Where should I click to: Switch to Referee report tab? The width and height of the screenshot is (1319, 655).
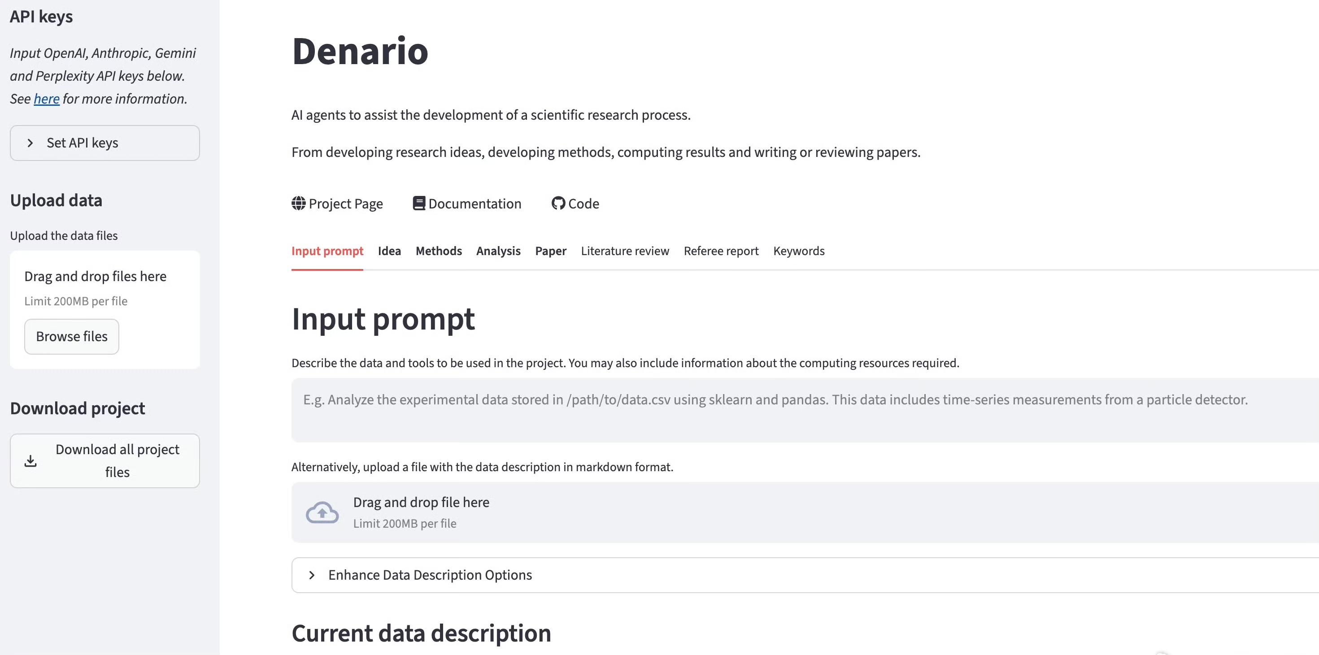[x=721, y=251]
